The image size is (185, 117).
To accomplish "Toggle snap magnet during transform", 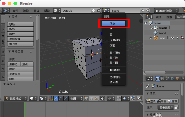I will 119,98.
